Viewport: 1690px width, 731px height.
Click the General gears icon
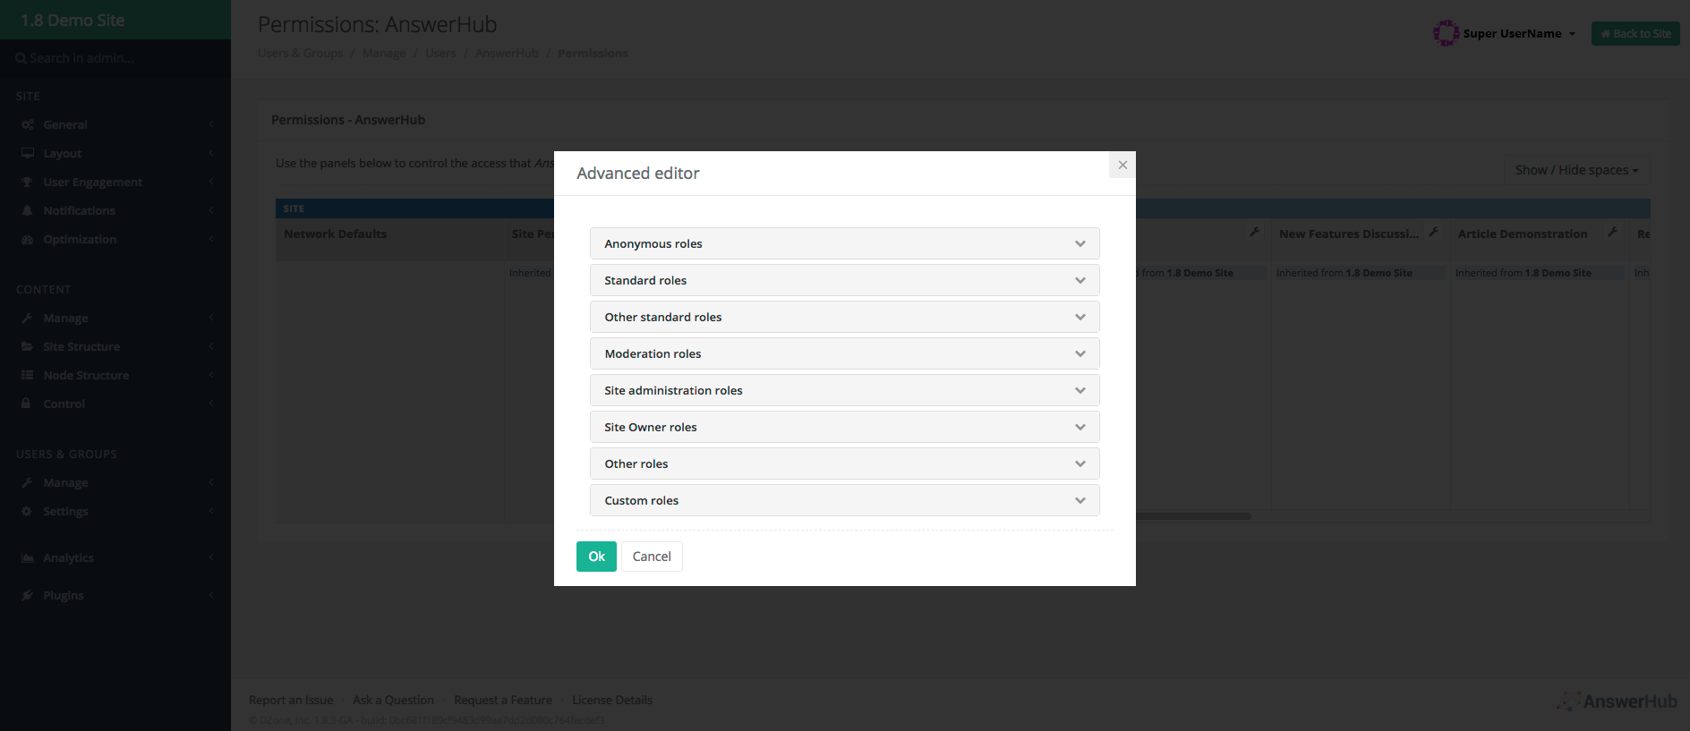28,124
